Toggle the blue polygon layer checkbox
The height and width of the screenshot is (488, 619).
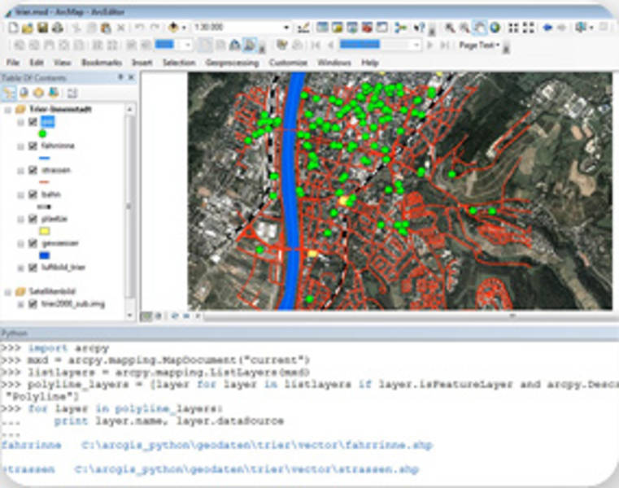pos(33,244)
